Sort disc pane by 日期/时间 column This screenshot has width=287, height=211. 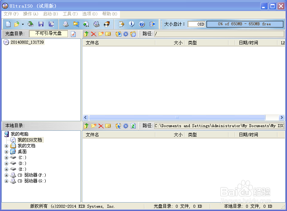click(x=256, y=43)
